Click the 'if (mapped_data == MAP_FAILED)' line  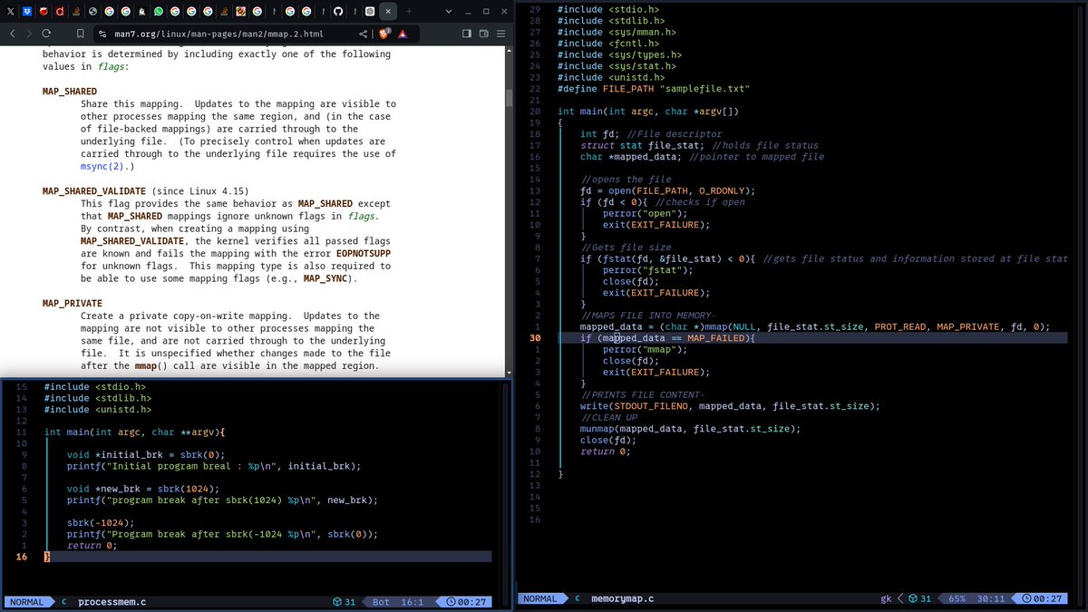click(667, 337)
